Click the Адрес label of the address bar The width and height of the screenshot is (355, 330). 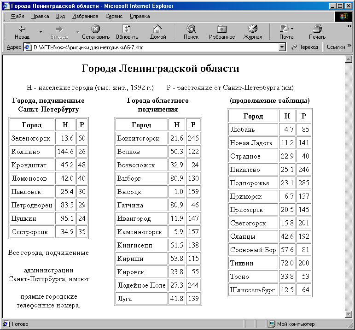coord(14,47)
